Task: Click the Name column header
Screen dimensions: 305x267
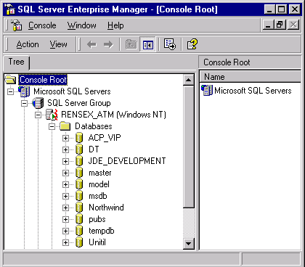Action: (x=250, y=77)
